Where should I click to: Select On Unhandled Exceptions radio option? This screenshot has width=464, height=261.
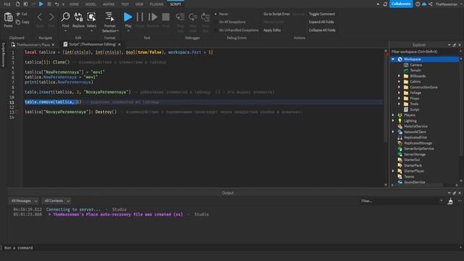(x=216, y=30)
